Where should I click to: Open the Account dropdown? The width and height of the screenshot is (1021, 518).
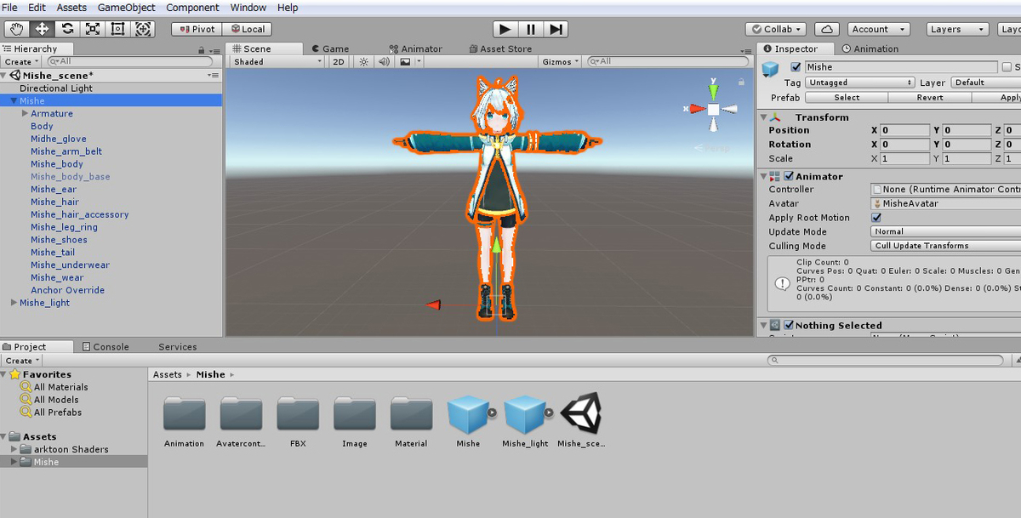(879, 29)
